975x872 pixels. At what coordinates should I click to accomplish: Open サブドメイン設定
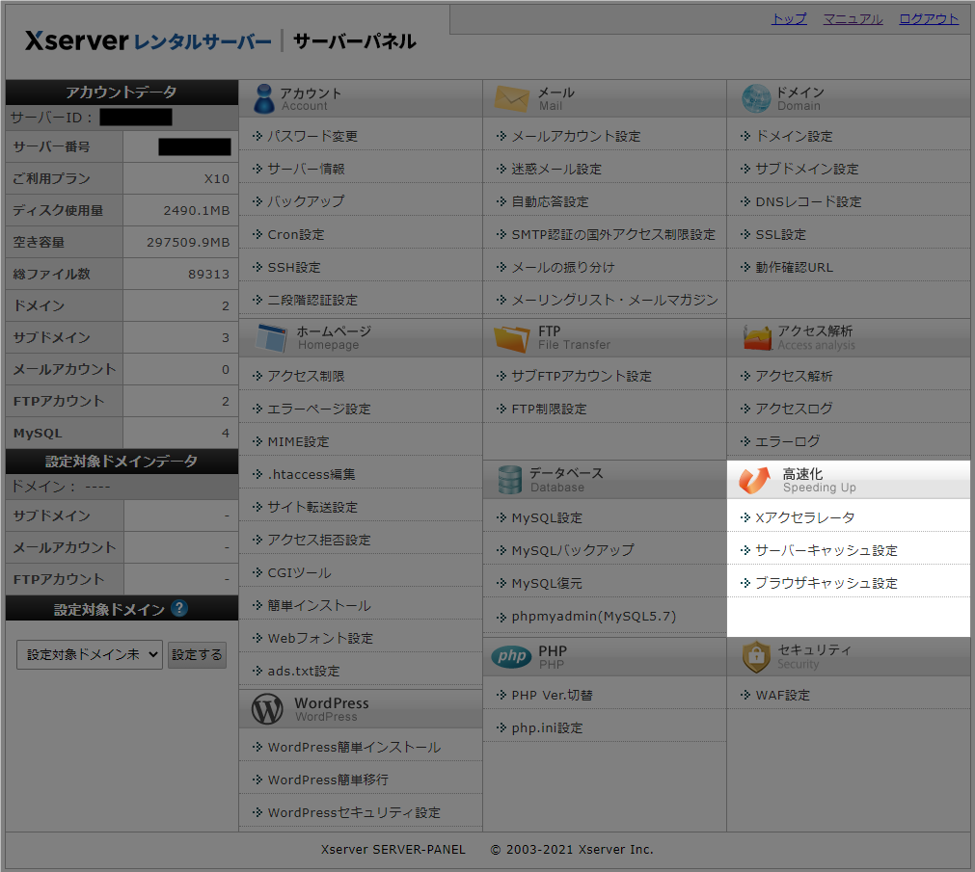[806, 169]
